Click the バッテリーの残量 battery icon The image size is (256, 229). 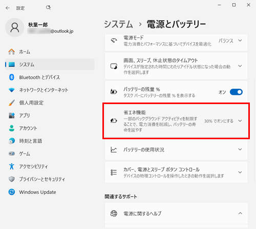point(114,92)
